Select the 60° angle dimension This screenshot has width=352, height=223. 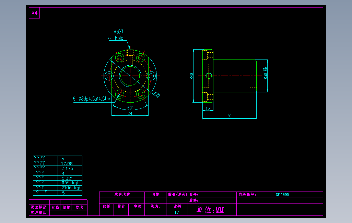pos(130,108)
